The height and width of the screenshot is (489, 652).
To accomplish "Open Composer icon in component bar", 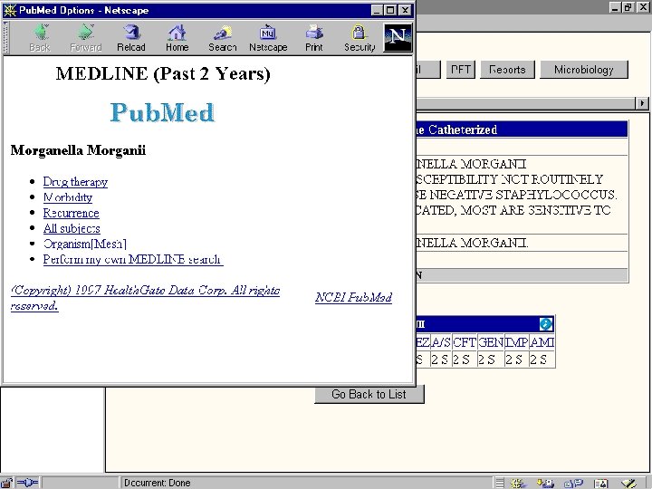I will [628, 484].
